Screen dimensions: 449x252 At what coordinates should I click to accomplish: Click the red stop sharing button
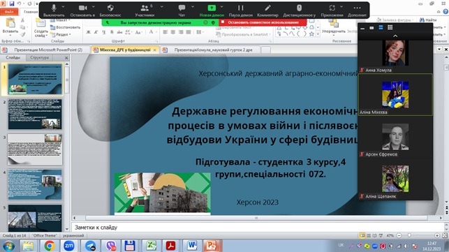[263, 22]
